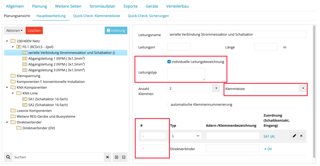320x166 pixels.
Task: Click the SA2 (Schaltaktor 16-fach) device icon
Action: 25,105
